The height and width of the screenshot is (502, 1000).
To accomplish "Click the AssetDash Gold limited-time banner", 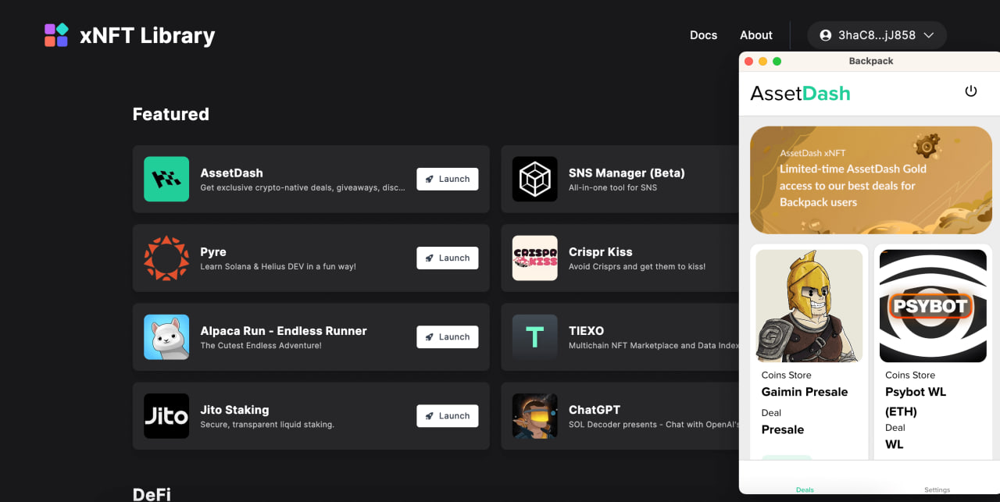I will [871, 180].
